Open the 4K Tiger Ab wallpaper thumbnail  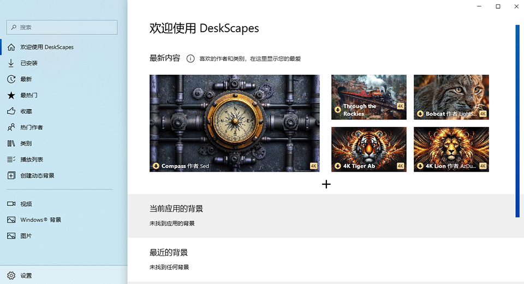[x=369, y=149]
